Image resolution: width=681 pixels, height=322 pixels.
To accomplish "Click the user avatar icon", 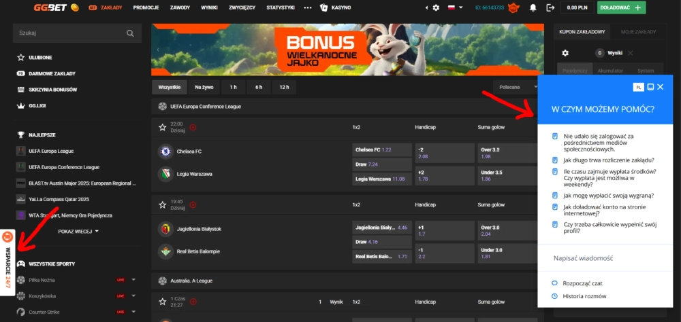I will 514,7.
